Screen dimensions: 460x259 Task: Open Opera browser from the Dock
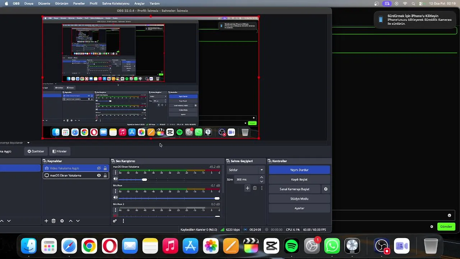[110, 246]
